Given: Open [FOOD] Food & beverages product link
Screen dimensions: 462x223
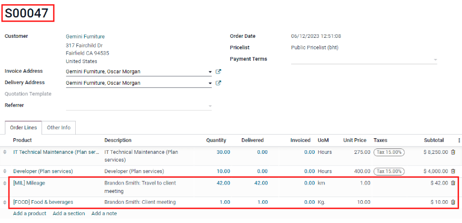Looking at the screenshot, I should coord(43,202).
